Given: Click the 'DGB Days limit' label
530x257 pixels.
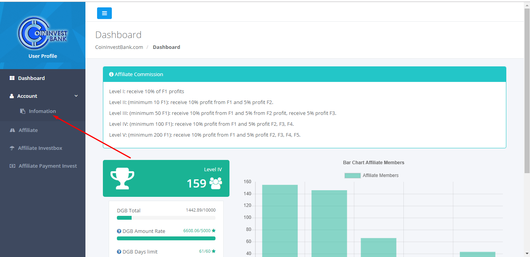Looking at the screenshot, I should point(140,252).
